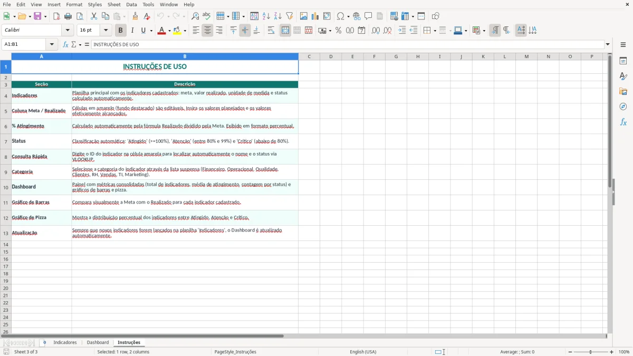Toggle Merge and Center Cells
The height and width of the screenshot is (356, 633).
285,31
